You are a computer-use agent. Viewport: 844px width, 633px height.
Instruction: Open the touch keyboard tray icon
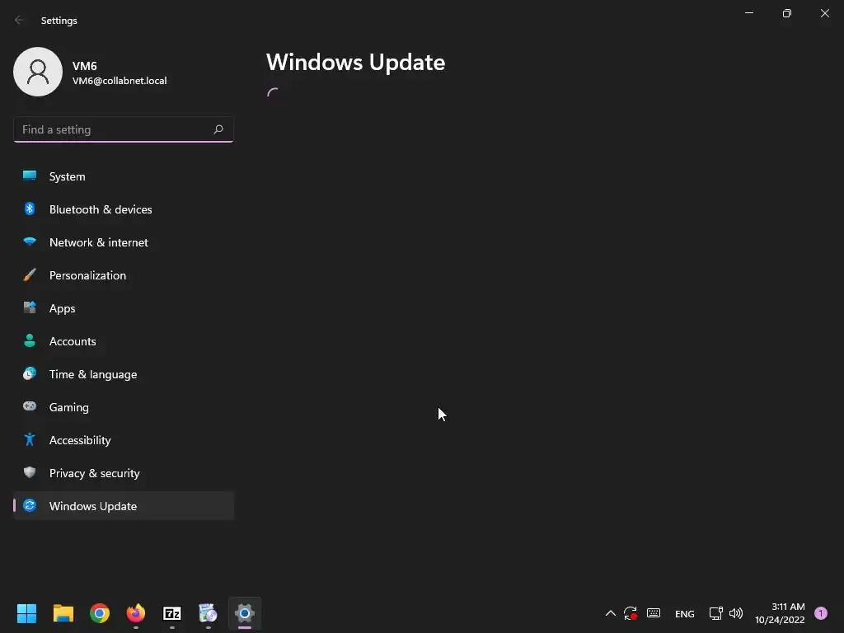[x=654, y=613]
